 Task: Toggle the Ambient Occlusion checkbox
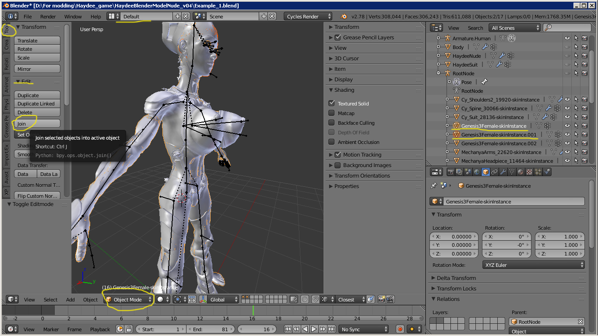pyautogui.click(x=331, y=142)
